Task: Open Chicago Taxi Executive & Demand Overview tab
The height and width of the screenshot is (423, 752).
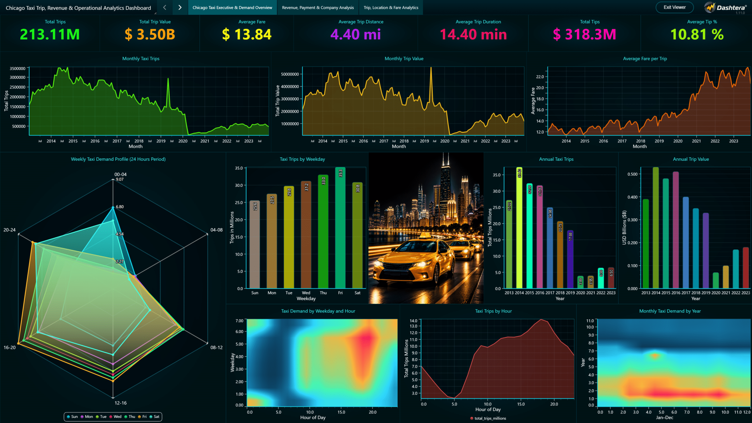Action: [x=232, y=8]
